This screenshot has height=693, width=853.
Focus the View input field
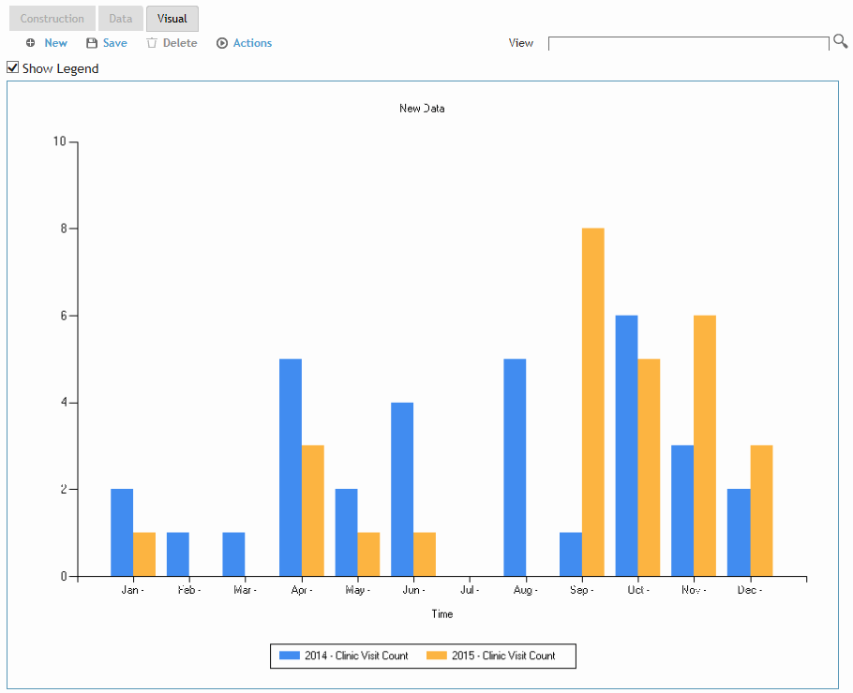[689, 43]
